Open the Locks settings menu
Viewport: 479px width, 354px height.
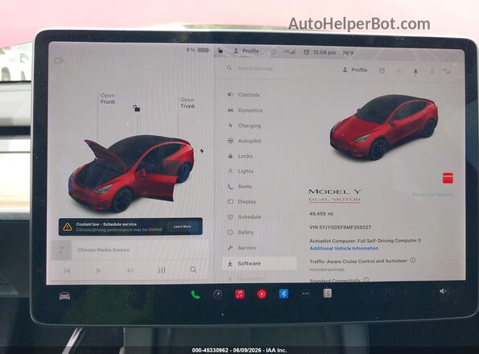(240, 156)
